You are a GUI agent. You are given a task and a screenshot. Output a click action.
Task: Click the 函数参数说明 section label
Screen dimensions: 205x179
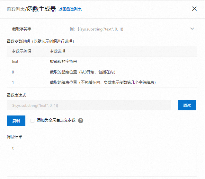click(x=40, y=41)
